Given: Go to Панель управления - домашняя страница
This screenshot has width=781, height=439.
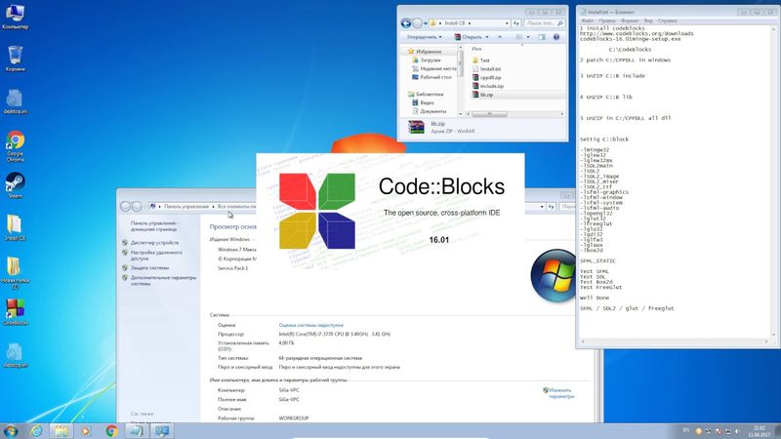Looking at the screenshot, I should click(x=154, y=226).
